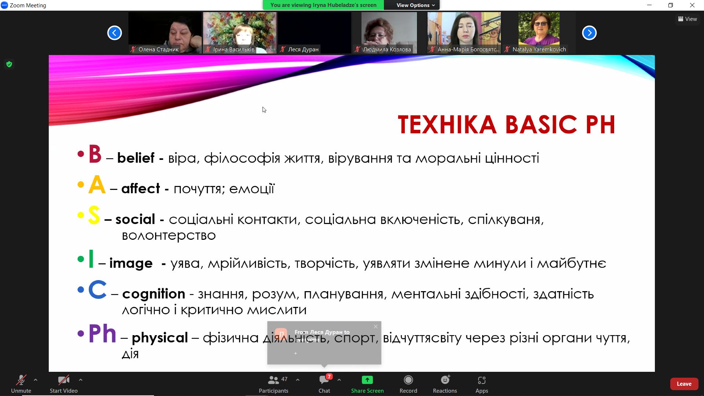The width and height of the screenshot is (704, 396).
Task: Open the Participants panel icon
Action: pos(274,380)
